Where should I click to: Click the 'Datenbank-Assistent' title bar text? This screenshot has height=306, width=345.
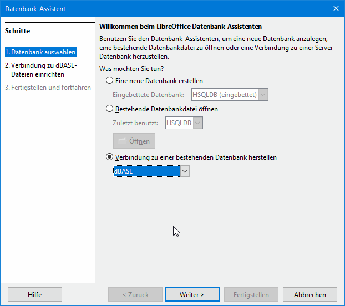[x=35, y=8]
